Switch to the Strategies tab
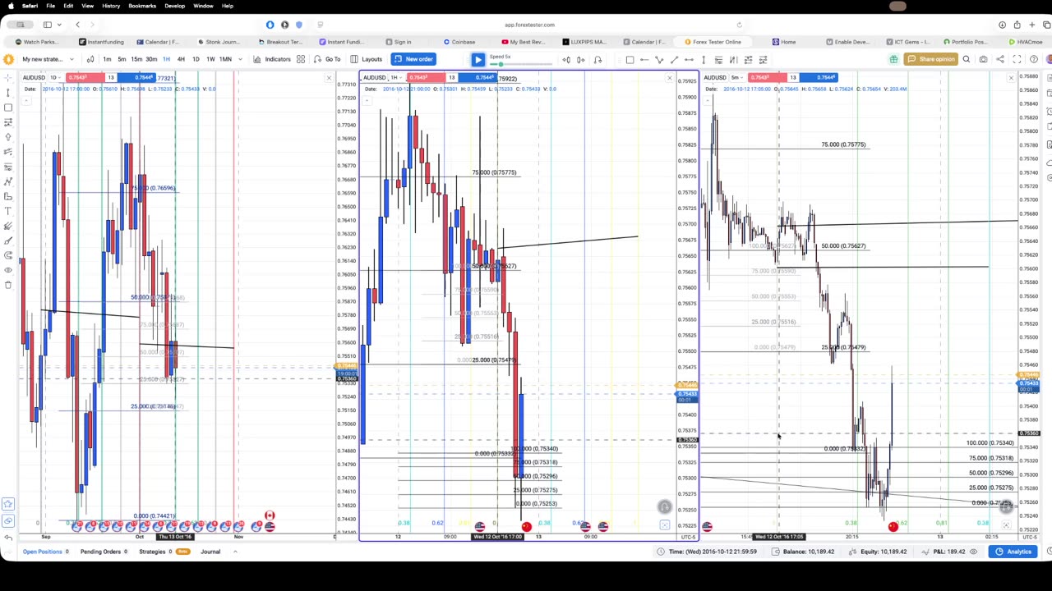Image resolution: width=1052 pixels, height=591 pixels. pos(164,552)
